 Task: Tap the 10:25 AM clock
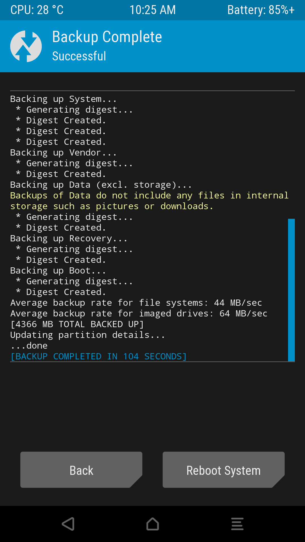[152, 10]
